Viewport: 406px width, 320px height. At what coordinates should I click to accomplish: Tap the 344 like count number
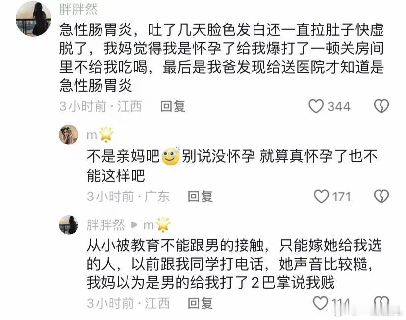[x=339, y=106]
